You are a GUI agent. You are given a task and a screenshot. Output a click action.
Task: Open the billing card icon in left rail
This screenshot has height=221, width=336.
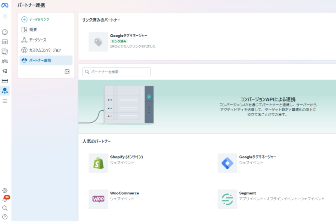tap(5, 81)
